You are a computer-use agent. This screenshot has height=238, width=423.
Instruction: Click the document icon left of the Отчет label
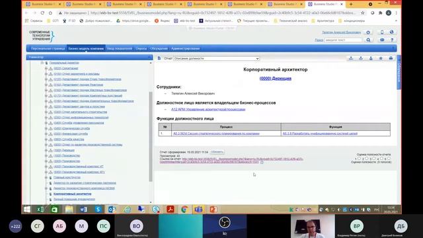[159, 58]
